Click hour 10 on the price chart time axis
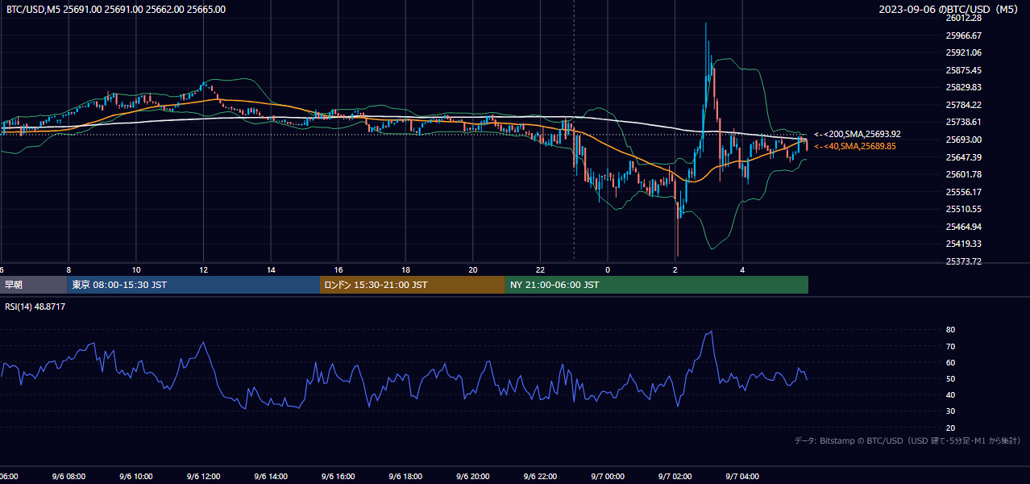Image resolution: width=1030 pixels, height=484 pixels. click(x=136, y=269)
